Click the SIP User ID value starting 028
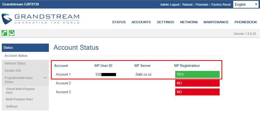 [x=106, y=75]
